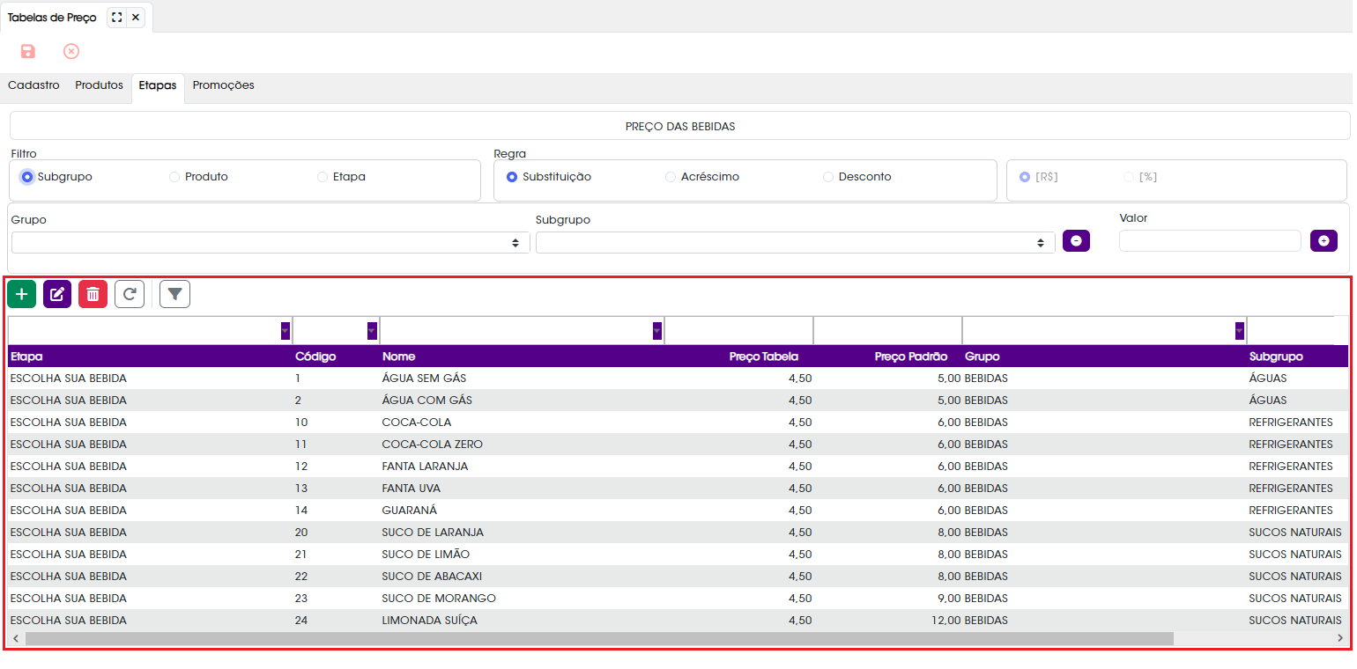Open the Grupo dropdown

[x=271, y=243]
